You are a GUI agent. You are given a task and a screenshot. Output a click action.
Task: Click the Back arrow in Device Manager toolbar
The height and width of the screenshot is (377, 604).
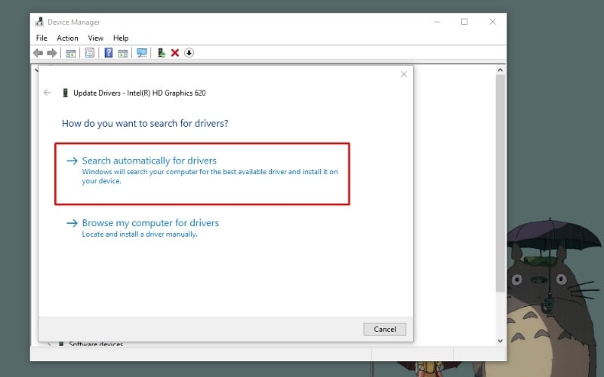pos(38,53)
